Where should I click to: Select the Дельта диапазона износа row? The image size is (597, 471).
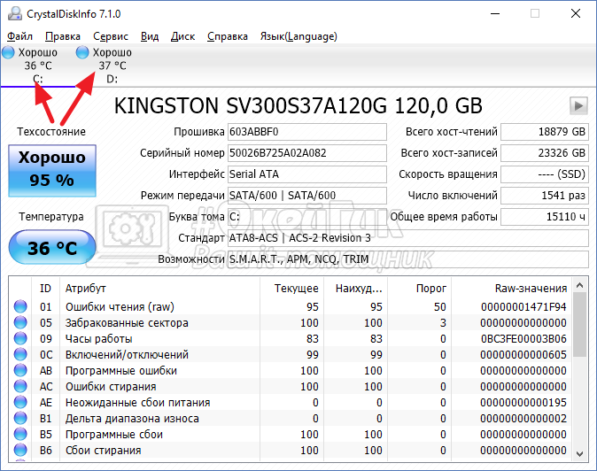[291, 419]
